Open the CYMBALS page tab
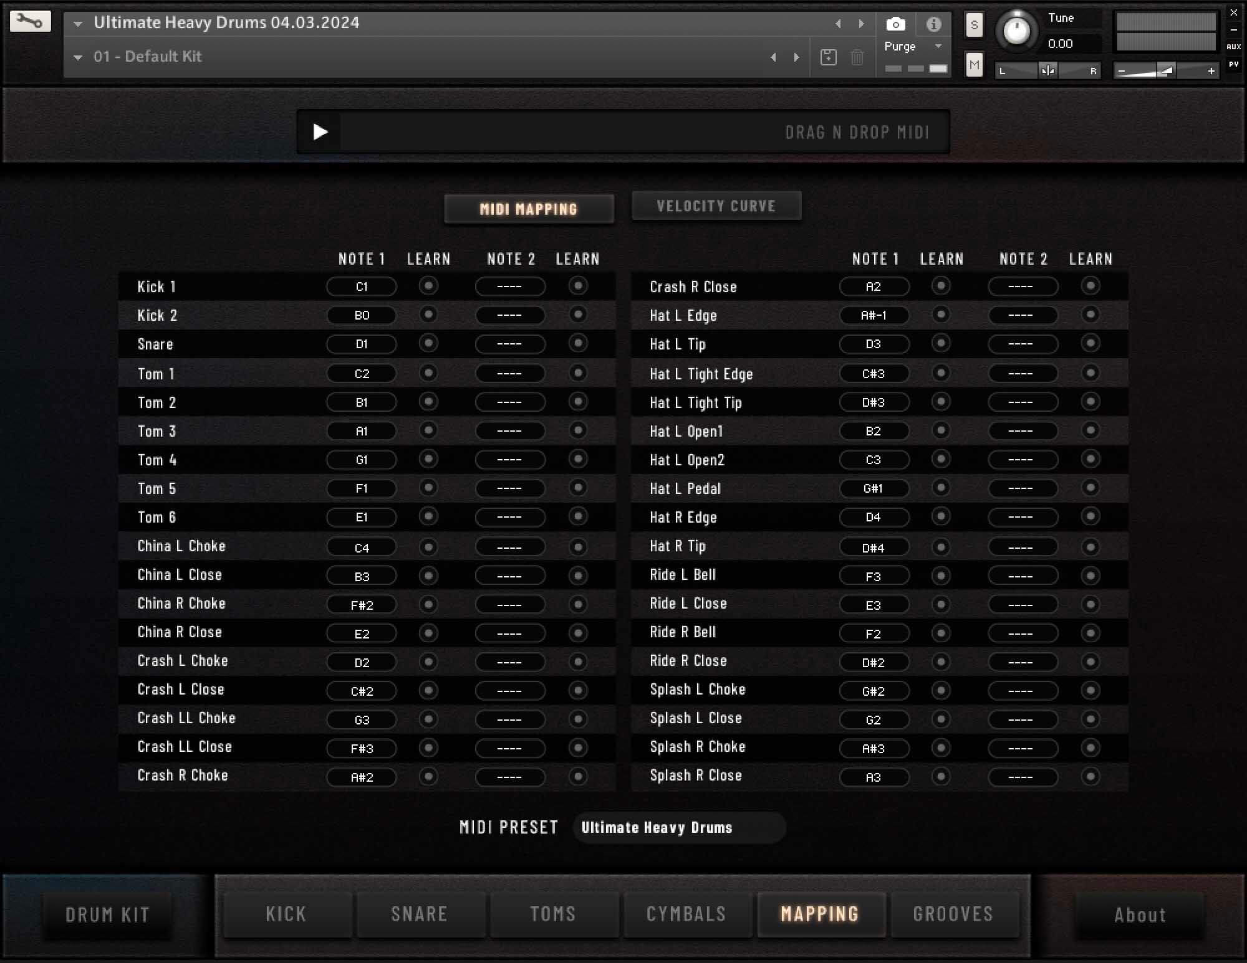The image size is (1247, 963). [x=686, y=914]
